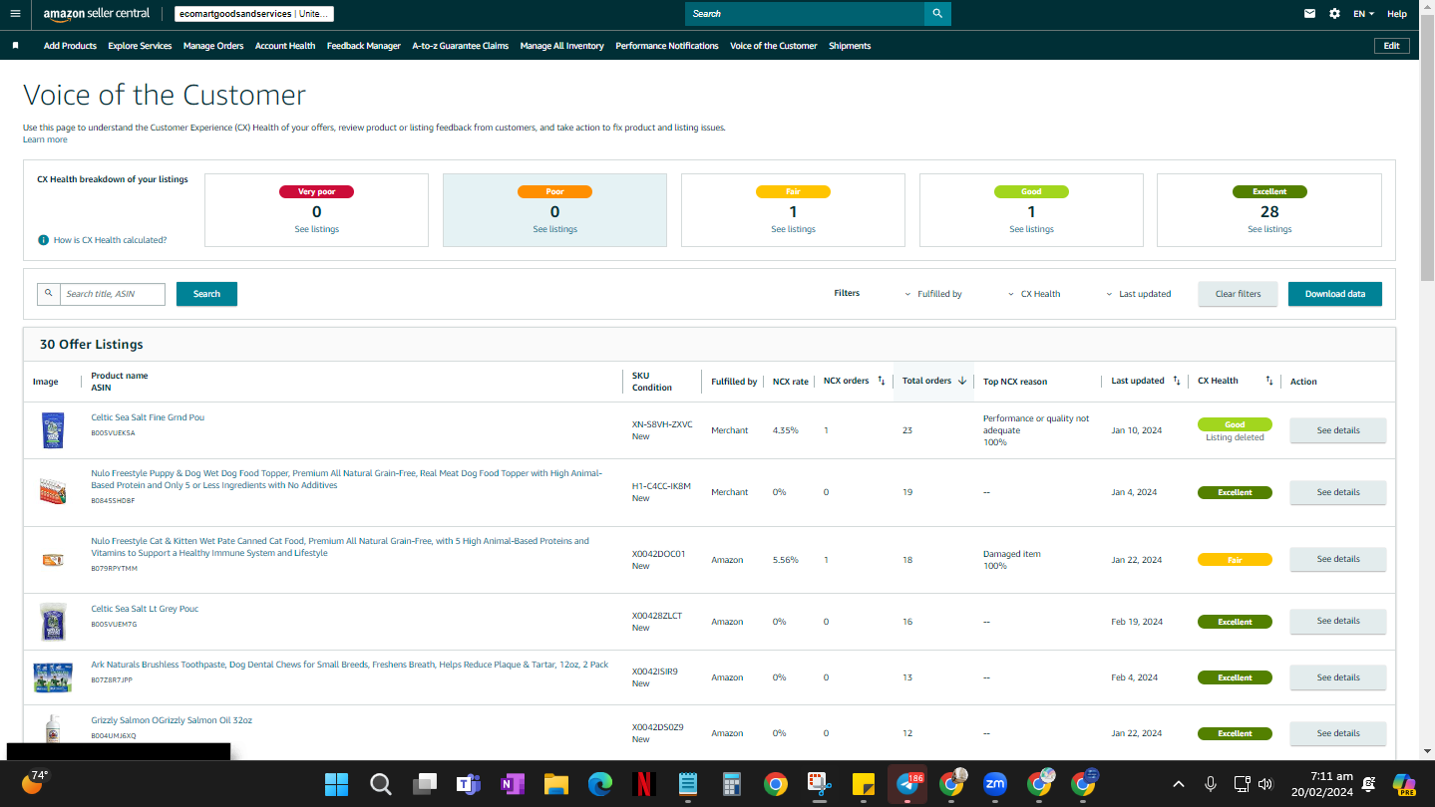1435x807 pixels.
Task: Expand the Last updated filter
Action: pos(1138,294)
